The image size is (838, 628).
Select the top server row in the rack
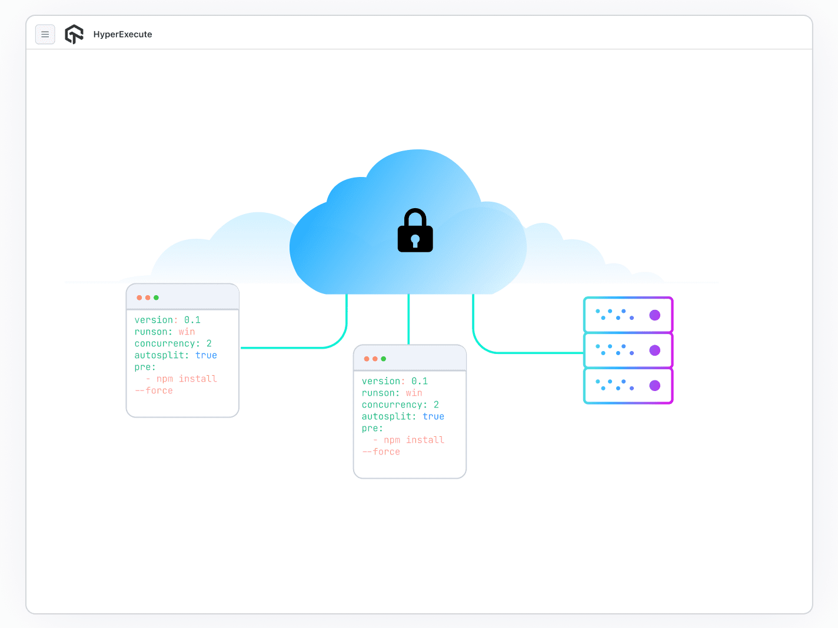pyautogui.click(x=628, y=315)
